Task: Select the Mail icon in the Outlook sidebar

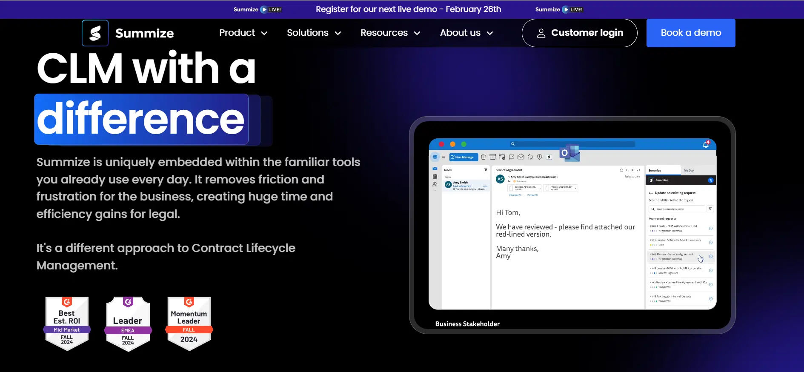Action: (x=435, y=169)
